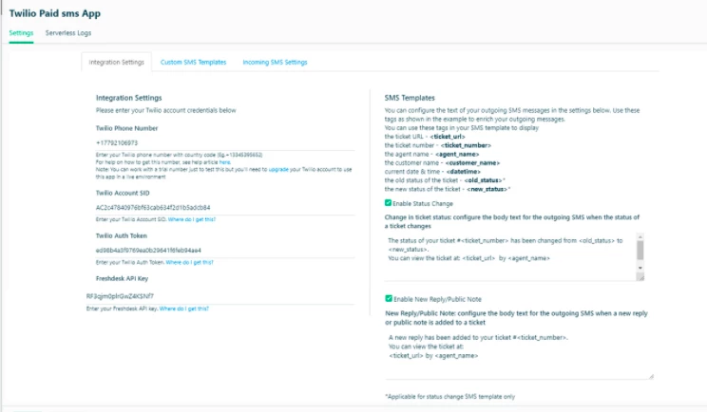Image resolution: width=707 pixels, height=412 pixels.
Task: Click the 'Applicable for status change SMS template only' note
Action: pos(450,397)
